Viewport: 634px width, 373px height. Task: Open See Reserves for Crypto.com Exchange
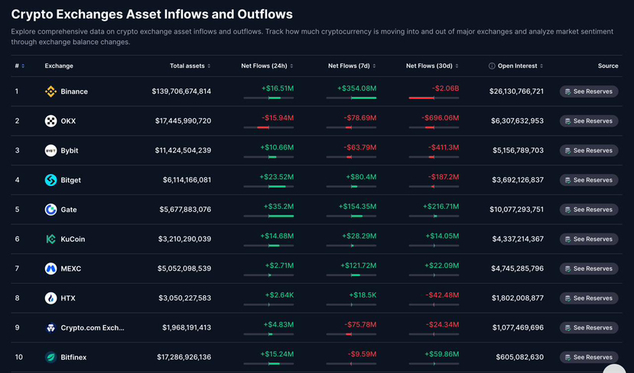pyautogui.click(x=589, y=327)
